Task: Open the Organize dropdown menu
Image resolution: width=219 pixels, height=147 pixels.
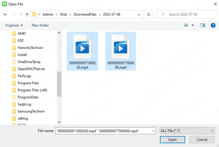Action: click(x=14, y=25)
